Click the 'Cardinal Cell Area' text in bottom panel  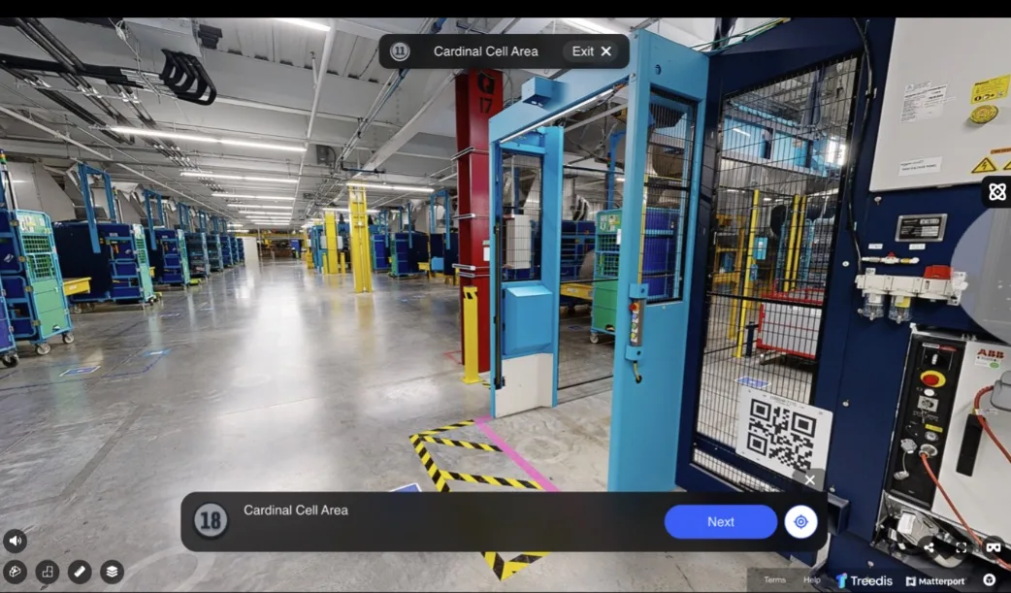pos(295,510)
